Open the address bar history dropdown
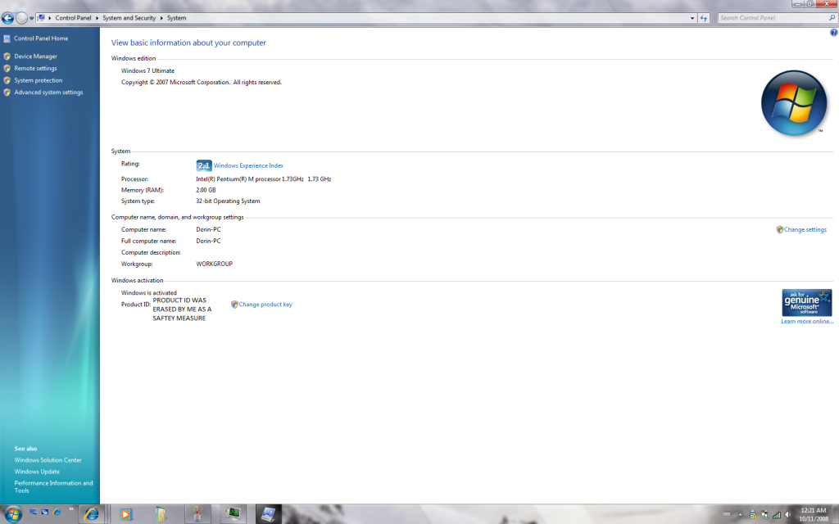Image resolution: width=839 pixels, height=524 pixels. coord(692,18)
